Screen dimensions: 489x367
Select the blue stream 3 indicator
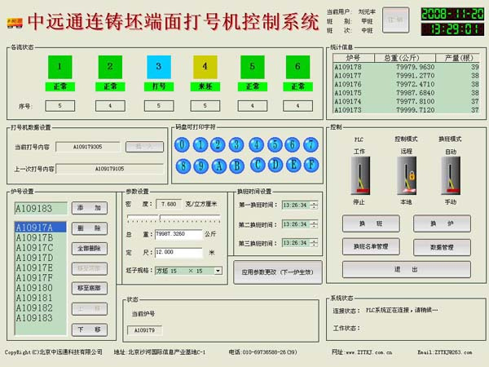pyautogui.click(x=159, y=66)
